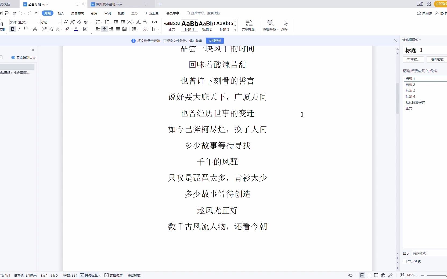Open the 显示 有效样式 combo box
The width and height of the screenshot is (447, 279).
coord(429,253)
